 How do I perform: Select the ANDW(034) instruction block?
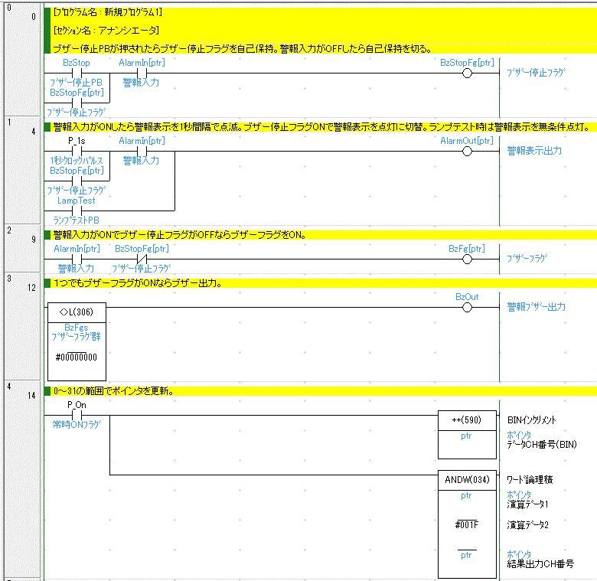point(467,524)
